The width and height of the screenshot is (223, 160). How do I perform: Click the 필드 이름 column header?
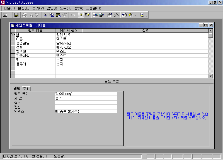click(x=35, y=31)
